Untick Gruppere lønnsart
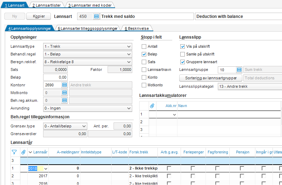Viewport: 282px width, 185px height. coord(182,62)
